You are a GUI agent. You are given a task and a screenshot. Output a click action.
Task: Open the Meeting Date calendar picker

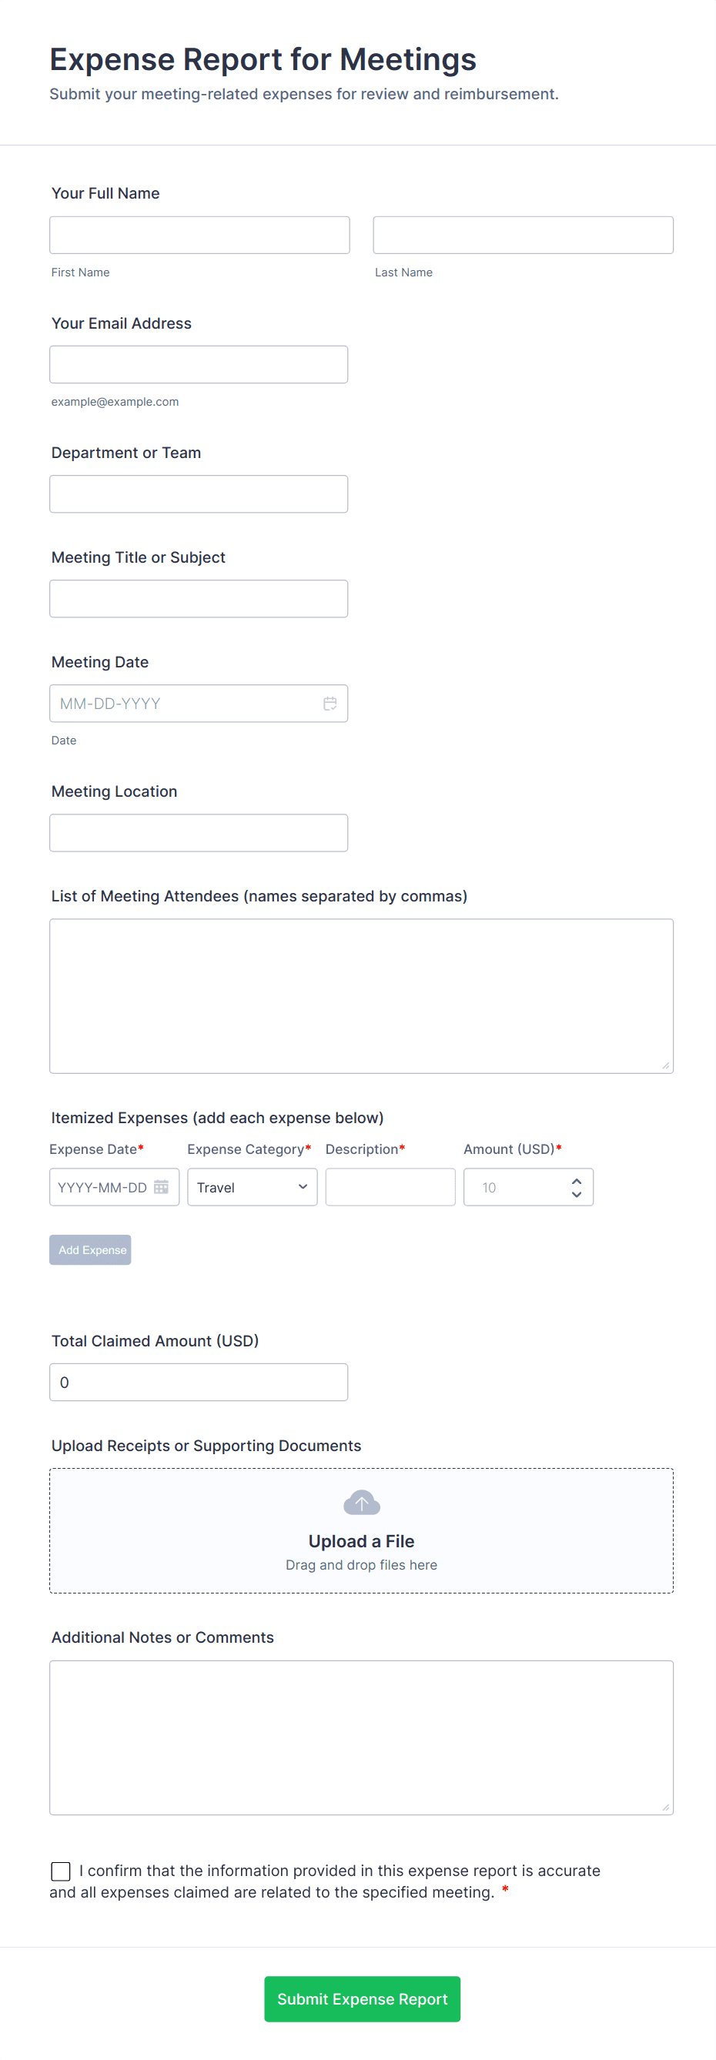330,703
